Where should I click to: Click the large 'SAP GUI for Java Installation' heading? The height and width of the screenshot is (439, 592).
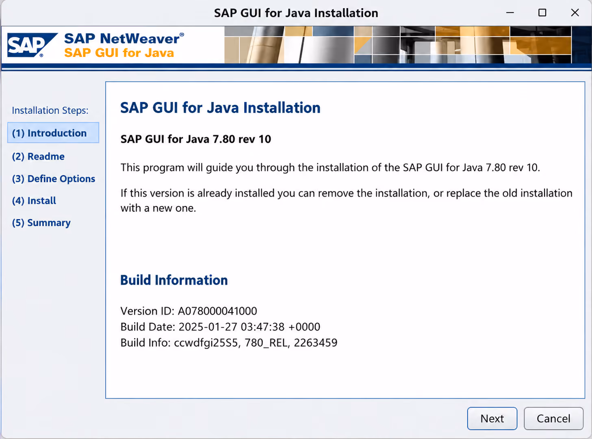click(x=220, y=108)
